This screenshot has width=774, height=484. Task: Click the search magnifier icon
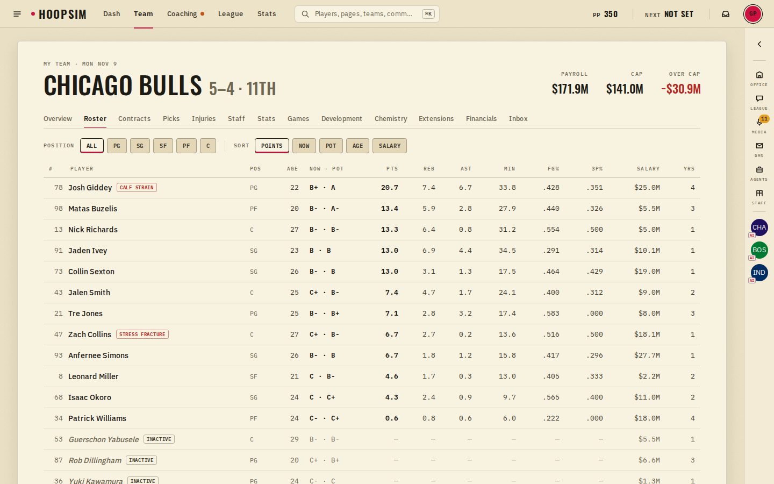305,14
